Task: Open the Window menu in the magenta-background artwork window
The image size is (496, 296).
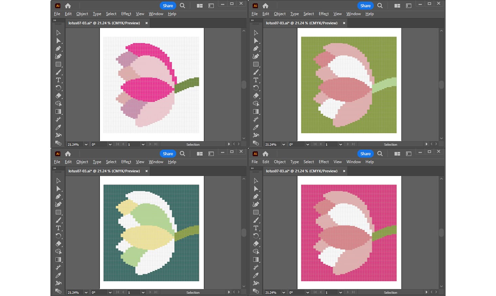Action: point(353,162)
